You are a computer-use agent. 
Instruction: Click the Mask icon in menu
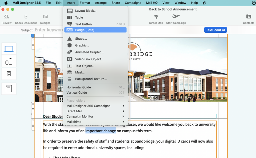tap(69, 72)
